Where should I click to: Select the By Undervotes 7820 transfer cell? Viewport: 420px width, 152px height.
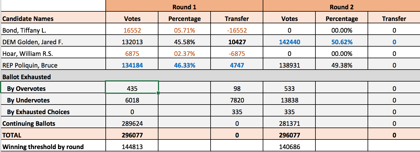[237, 100]
